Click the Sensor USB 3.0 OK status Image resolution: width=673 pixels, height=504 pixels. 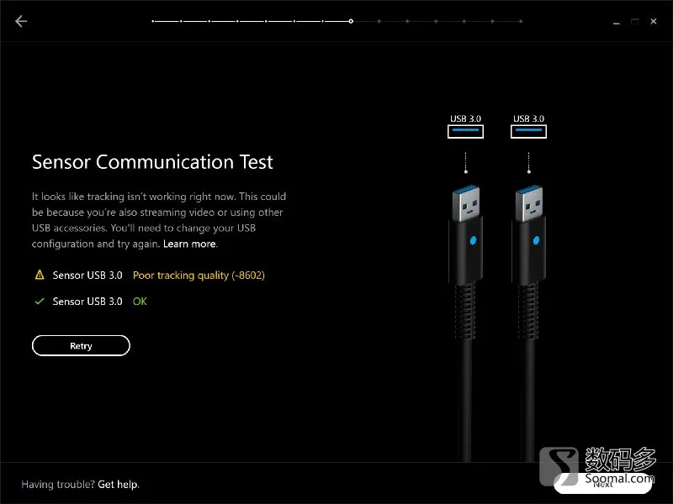(x=140, y=302)
